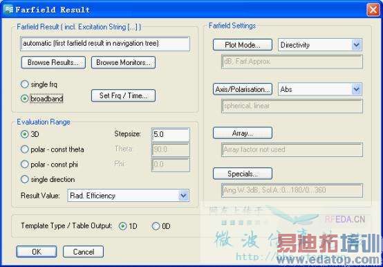Open Set Frq / Time settings
This screenshot has width=383, height=267.
[x=123, y=95]
